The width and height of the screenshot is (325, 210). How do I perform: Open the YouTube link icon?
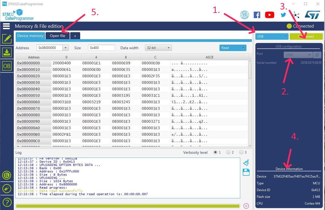pos(269,15)
